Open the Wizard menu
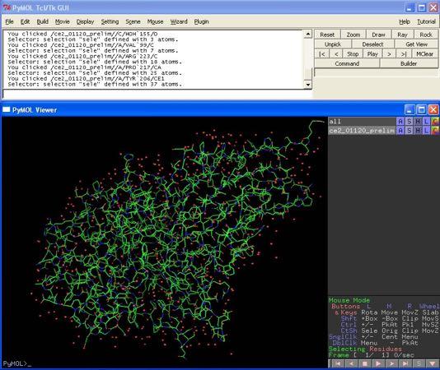This screenshot has height=370, width=440. click(179, 22)
